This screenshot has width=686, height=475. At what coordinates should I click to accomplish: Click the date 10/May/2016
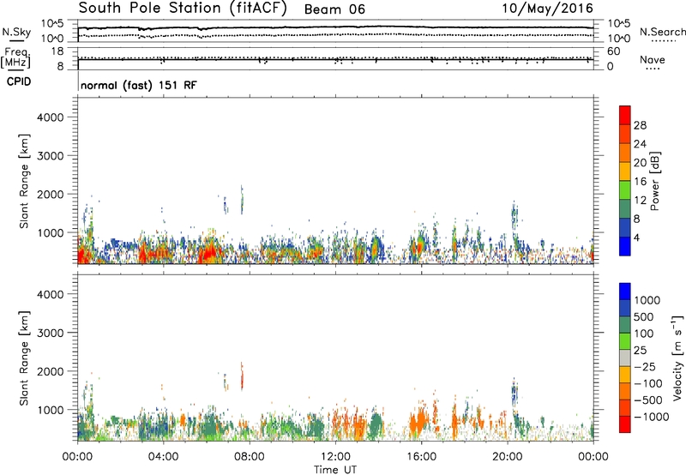point(547,9)
